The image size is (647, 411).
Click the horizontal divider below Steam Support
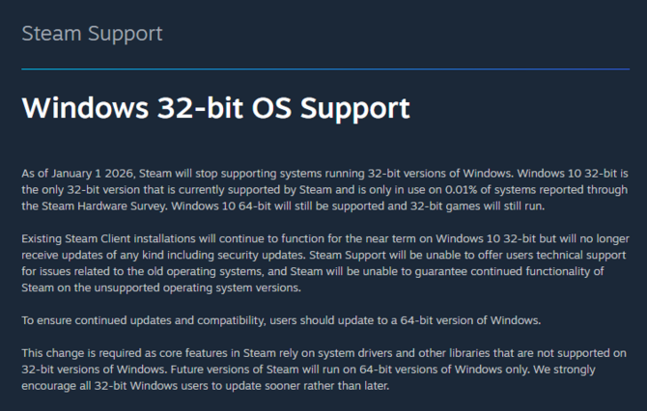click(323, 69)
